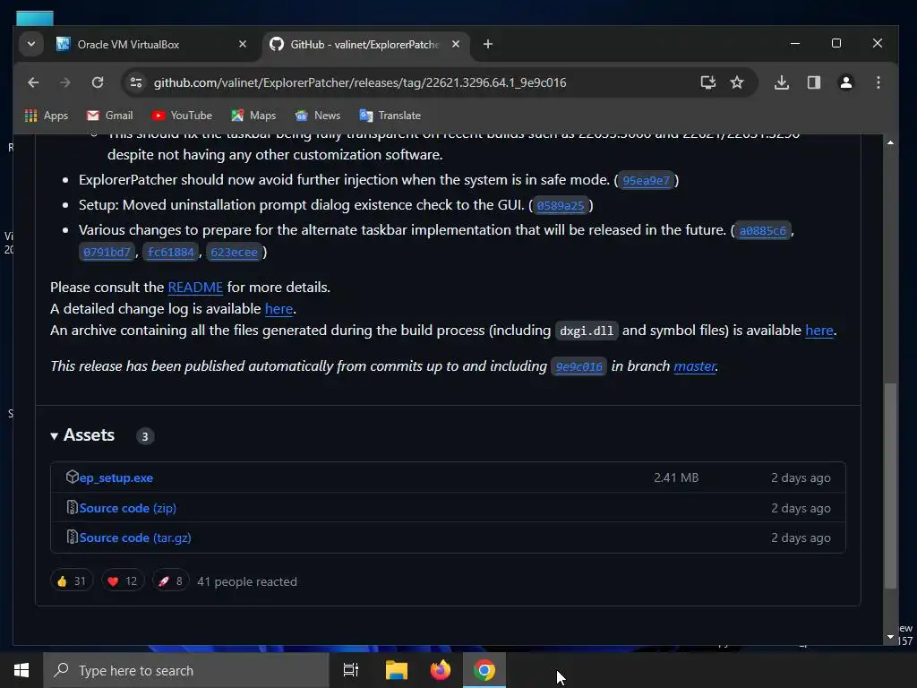Click the rocket reaction with 8
917x688 pixels.
[x=170, y=580]
